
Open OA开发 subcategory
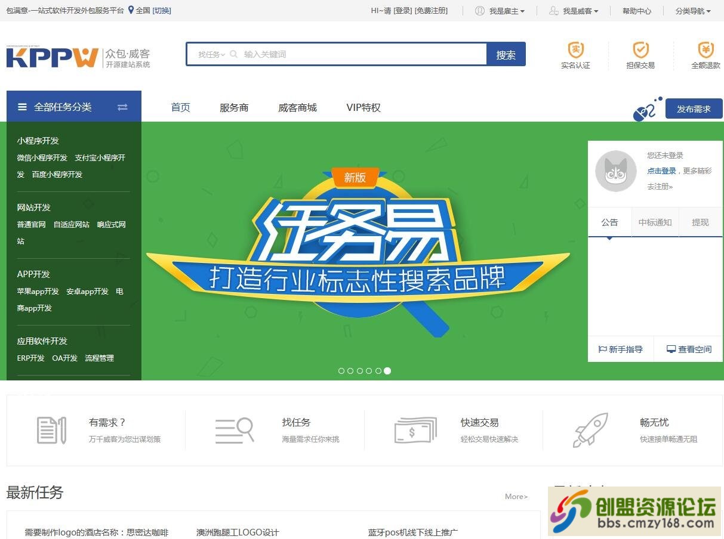click(x=65, y=358)
